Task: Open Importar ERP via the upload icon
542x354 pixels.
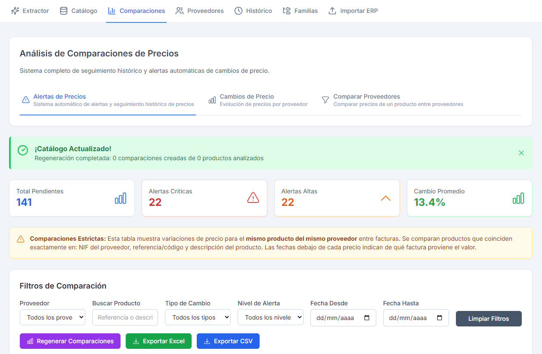Action: tap(332, 11)
